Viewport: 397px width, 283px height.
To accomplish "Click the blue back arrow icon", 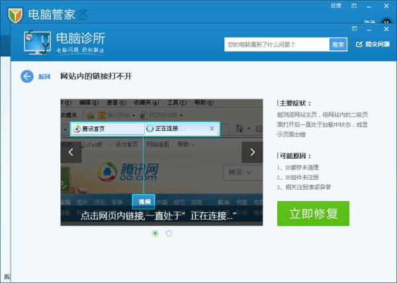I will 27,76.
